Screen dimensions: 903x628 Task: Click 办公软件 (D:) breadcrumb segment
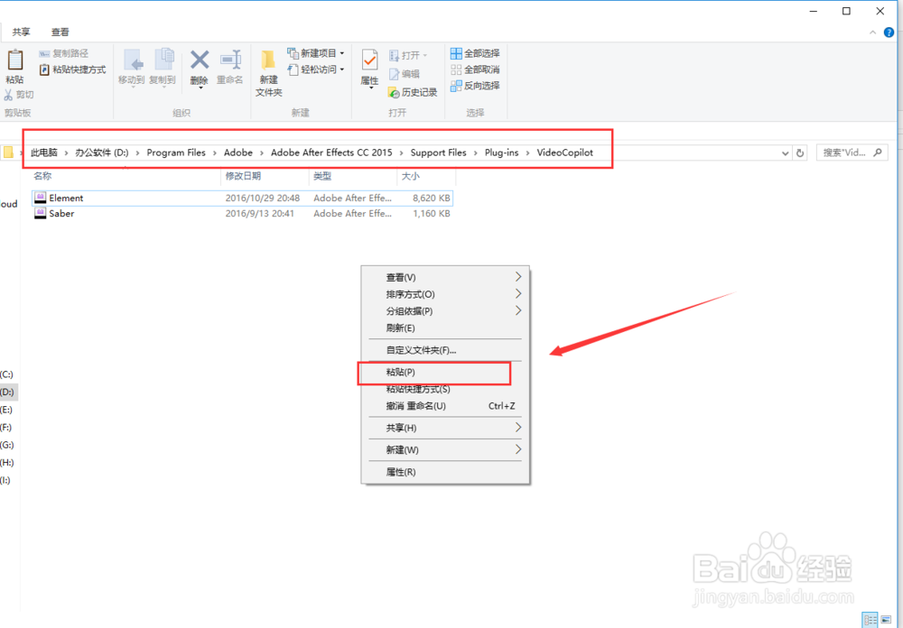click(x=102, y=152)
